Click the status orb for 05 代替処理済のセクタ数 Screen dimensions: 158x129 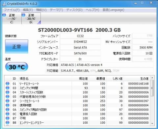[x=8, y=96]
